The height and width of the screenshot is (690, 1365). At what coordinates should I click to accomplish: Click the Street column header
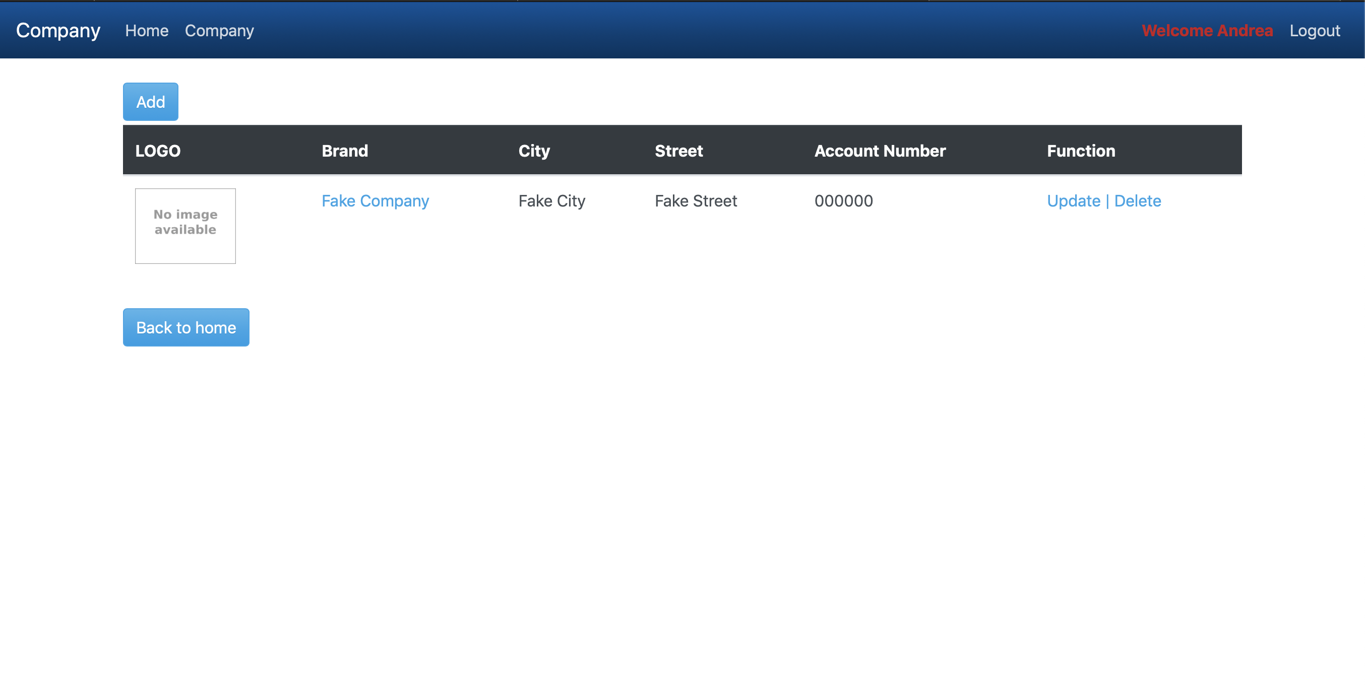click(679, 151)
